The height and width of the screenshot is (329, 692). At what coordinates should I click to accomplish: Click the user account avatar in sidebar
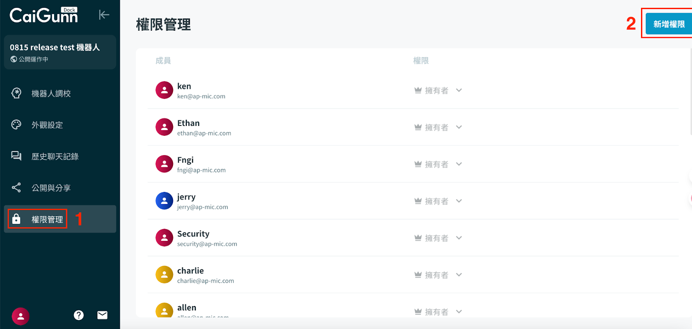click(x=20, y=316)
